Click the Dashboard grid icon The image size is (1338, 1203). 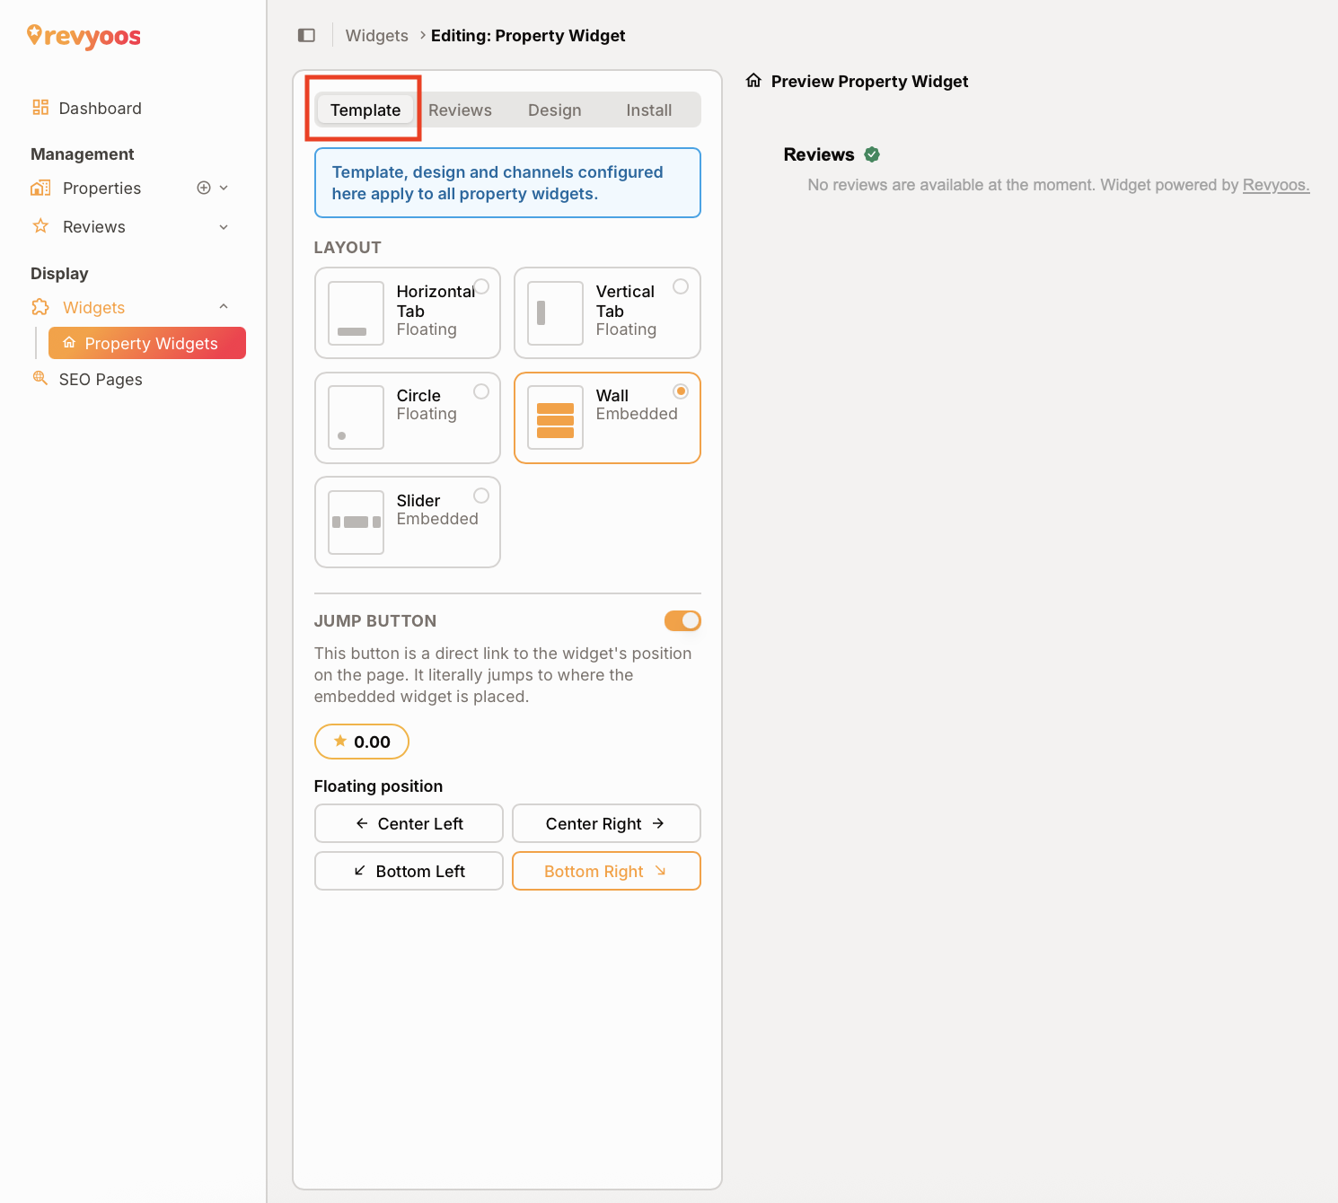40,108
